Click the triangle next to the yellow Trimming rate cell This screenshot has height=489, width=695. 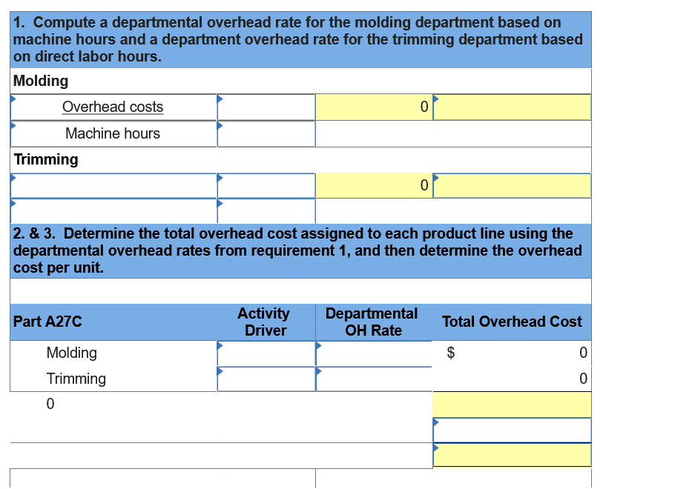pos(436,177)
